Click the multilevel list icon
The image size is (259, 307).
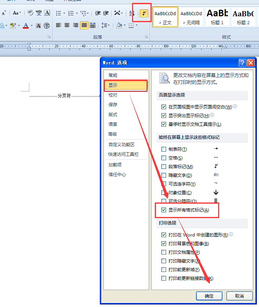pos(83,13)
